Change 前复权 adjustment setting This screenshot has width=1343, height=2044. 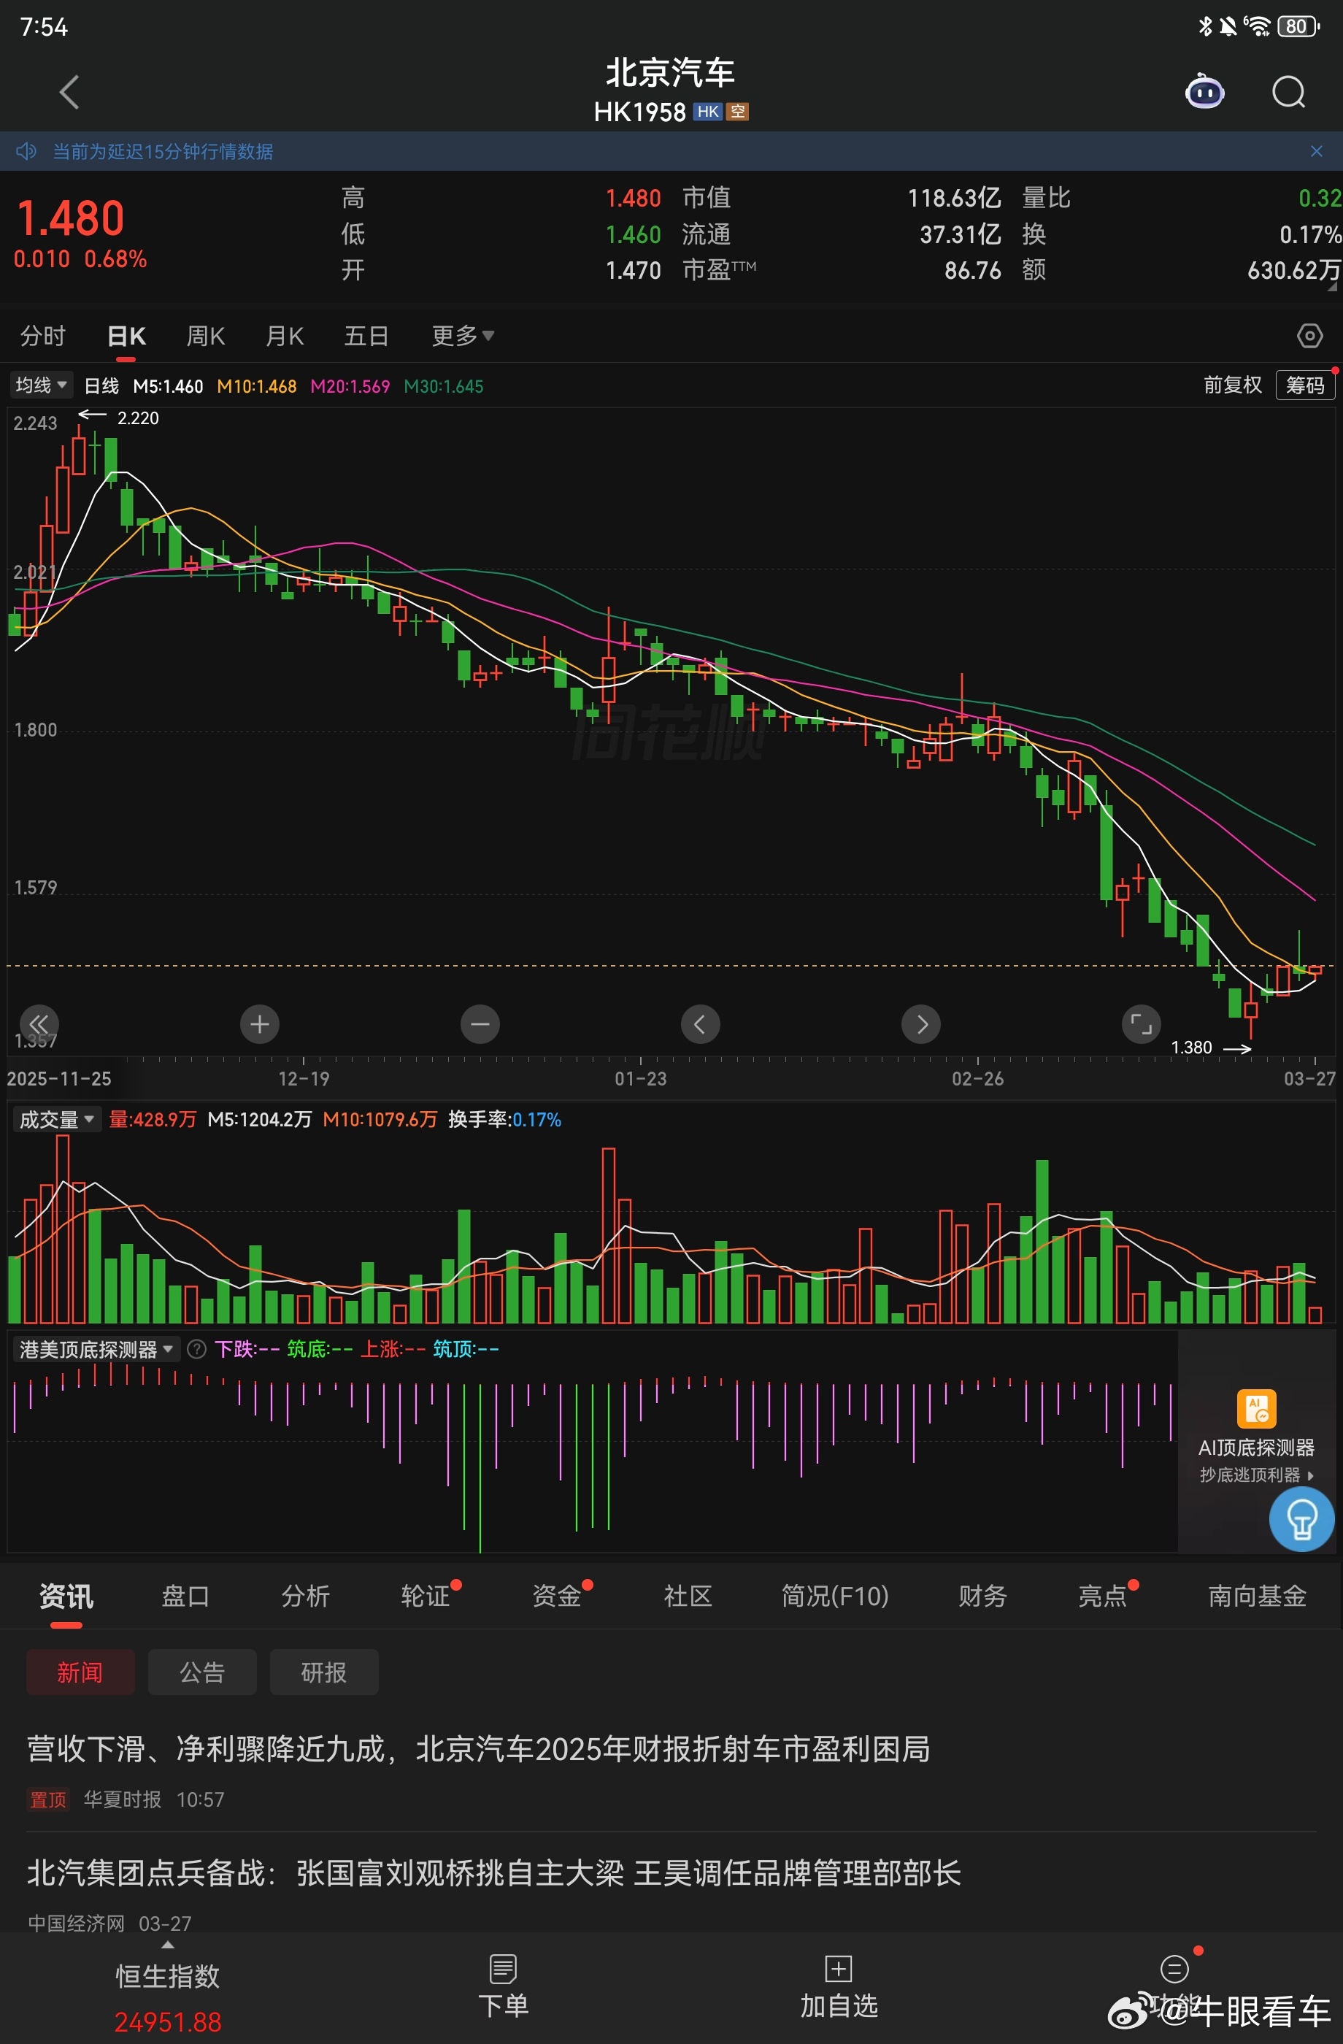click(1232, 385)
